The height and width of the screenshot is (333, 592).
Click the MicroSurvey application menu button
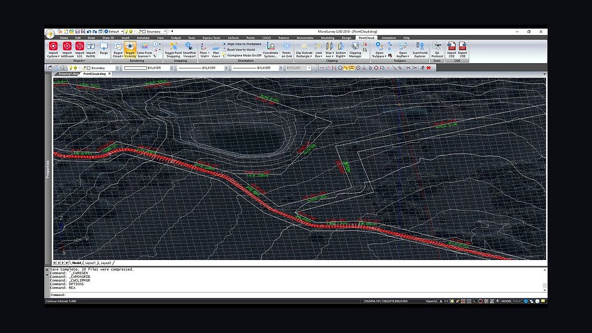coord(50,33)
